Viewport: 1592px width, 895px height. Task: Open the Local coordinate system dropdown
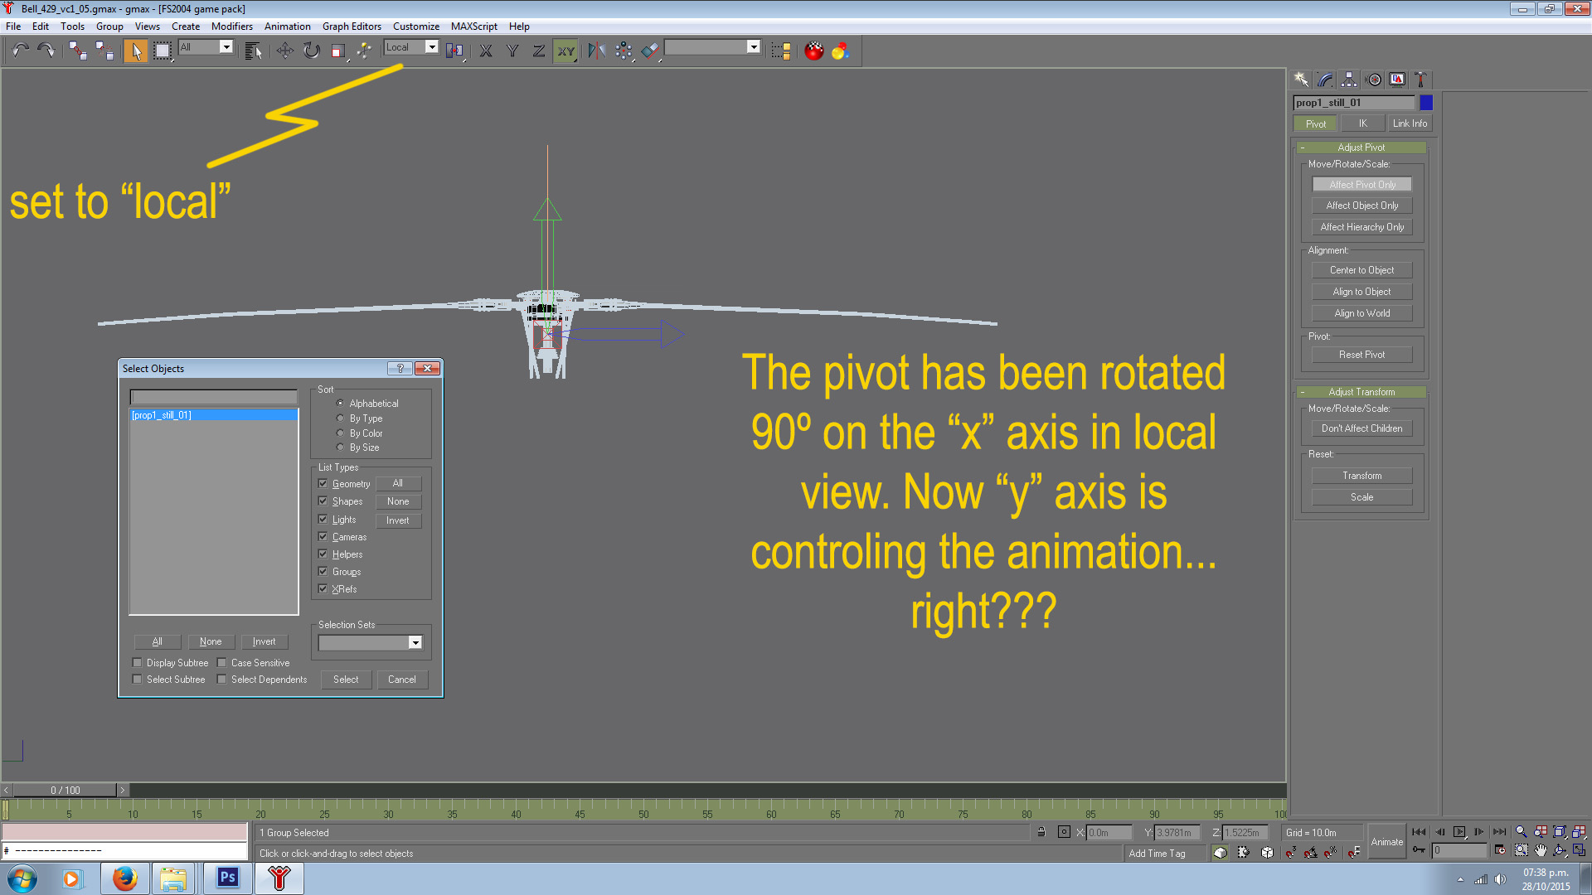tap(431, 47)
